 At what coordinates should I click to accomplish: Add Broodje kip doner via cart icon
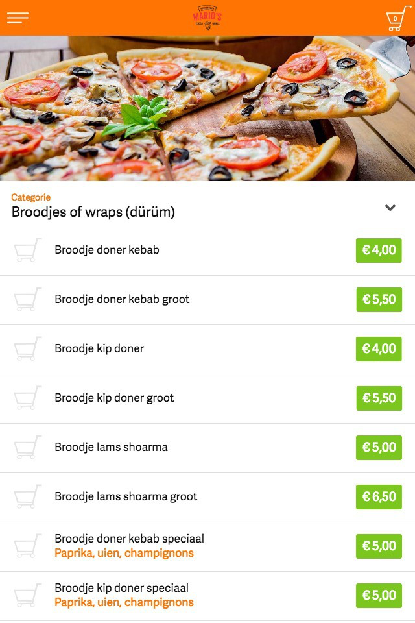[x=27, y=348]
